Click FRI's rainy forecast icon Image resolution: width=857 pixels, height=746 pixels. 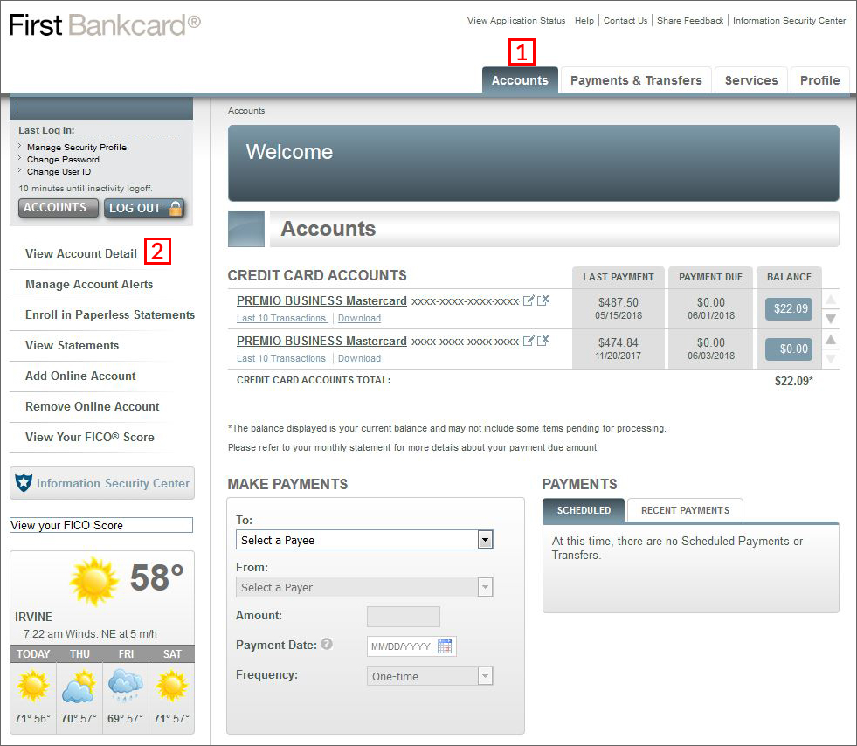126,686
